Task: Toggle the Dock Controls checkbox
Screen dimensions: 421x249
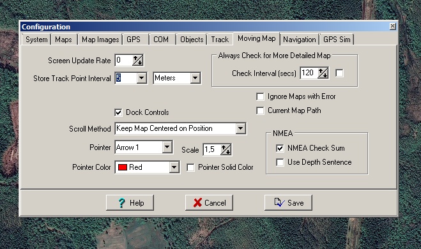Action: point(118,112)
